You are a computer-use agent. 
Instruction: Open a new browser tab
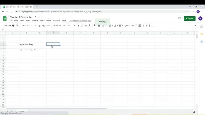tap(36, 7)
